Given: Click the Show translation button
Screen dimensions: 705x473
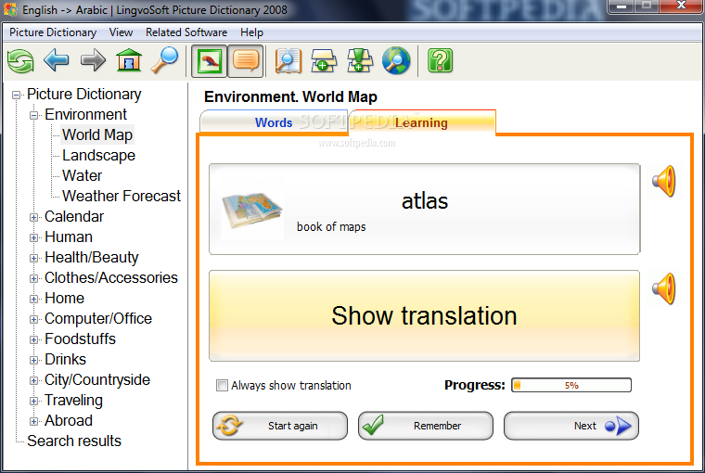Looking at the screenshot, I should pyautogui.click(x=425, y=315).
